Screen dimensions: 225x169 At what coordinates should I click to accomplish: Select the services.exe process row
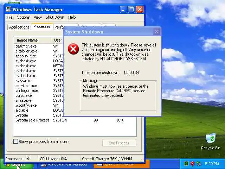coord(39,86)
